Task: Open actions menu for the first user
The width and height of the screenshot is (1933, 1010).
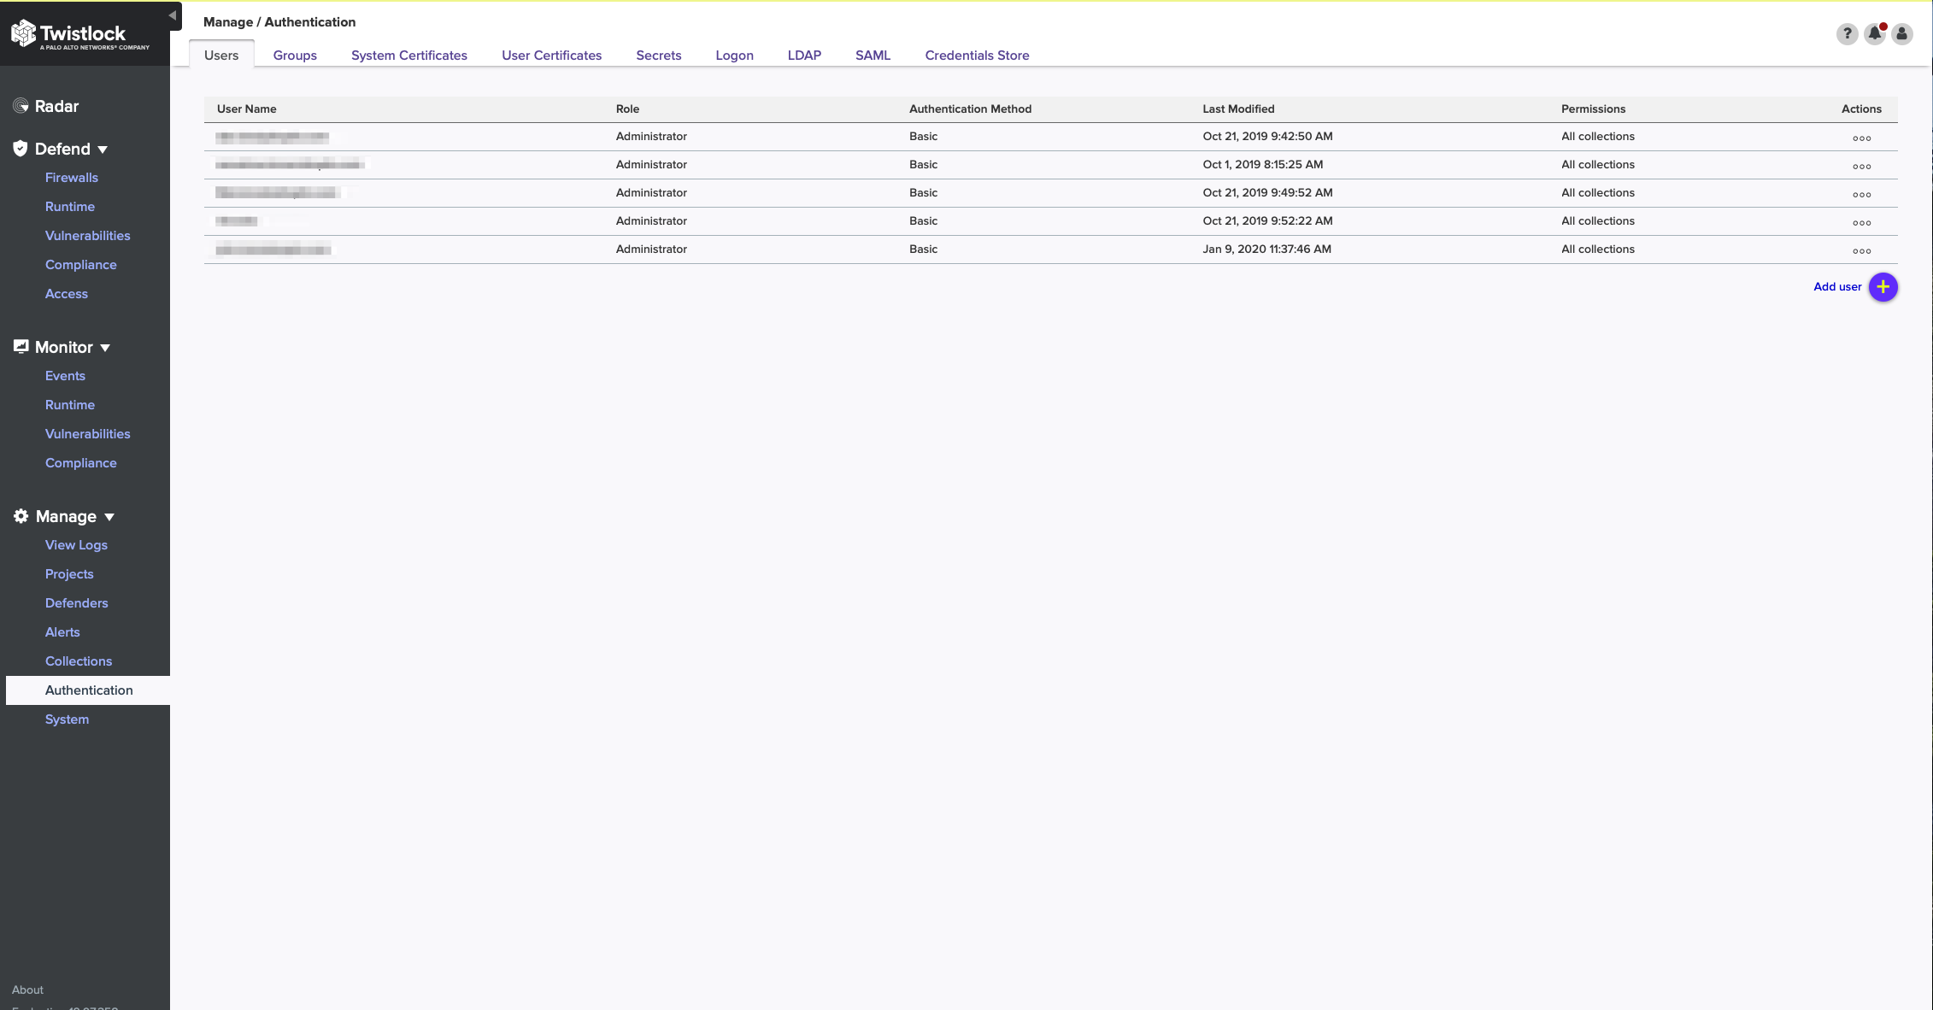Action: 1861,138
